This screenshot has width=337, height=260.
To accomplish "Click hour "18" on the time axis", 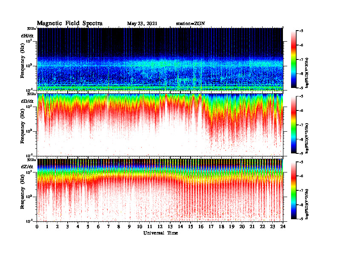I will [221, 227].
